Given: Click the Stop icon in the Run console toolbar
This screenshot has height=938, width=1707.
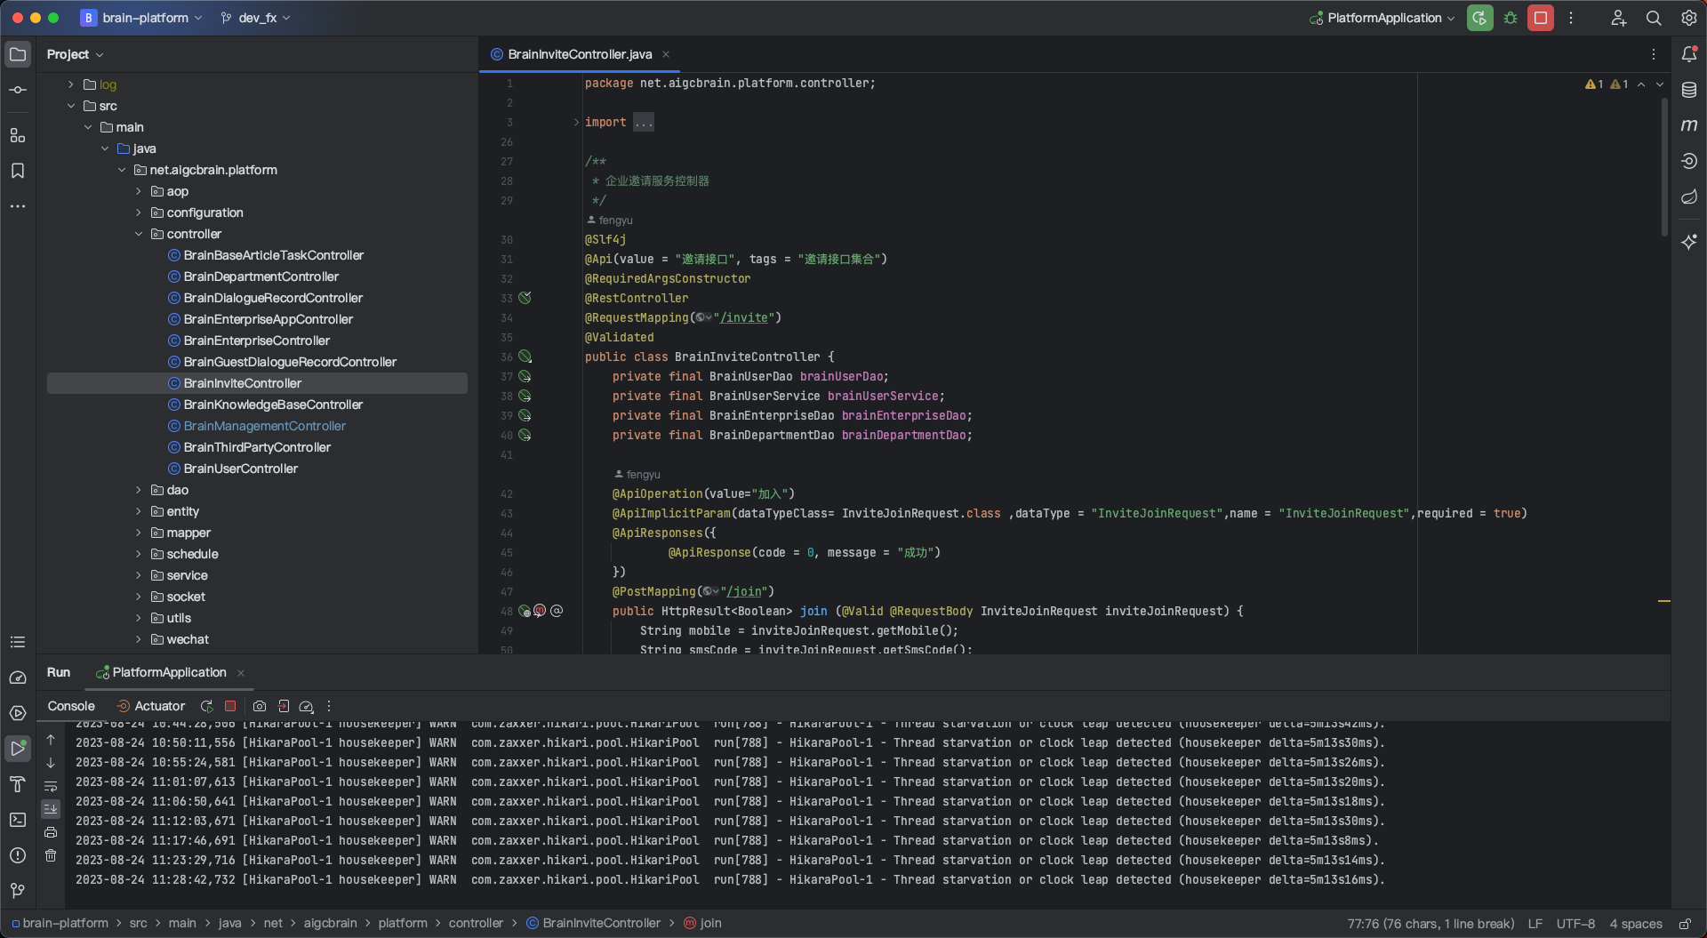Looking at the screenshot, I should (230, 706).
